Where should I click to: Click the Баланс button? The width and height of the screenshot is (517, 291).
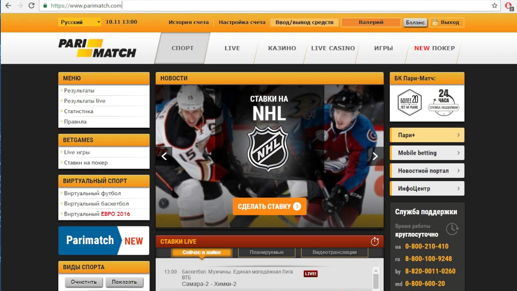[415, 23]
